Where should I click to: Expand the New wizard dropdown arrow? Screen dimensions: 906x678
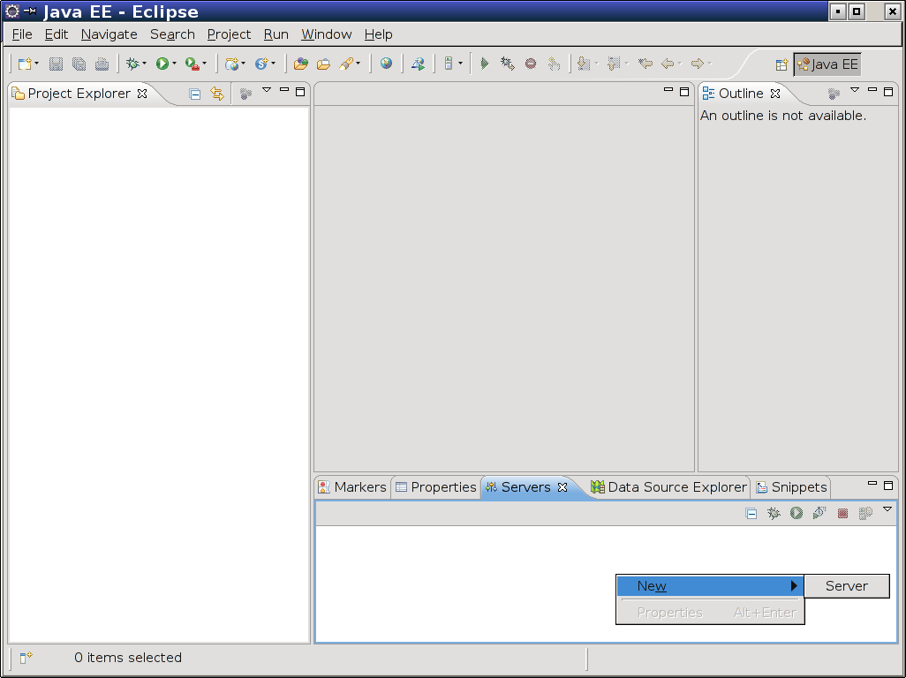[x=36, y=64]
